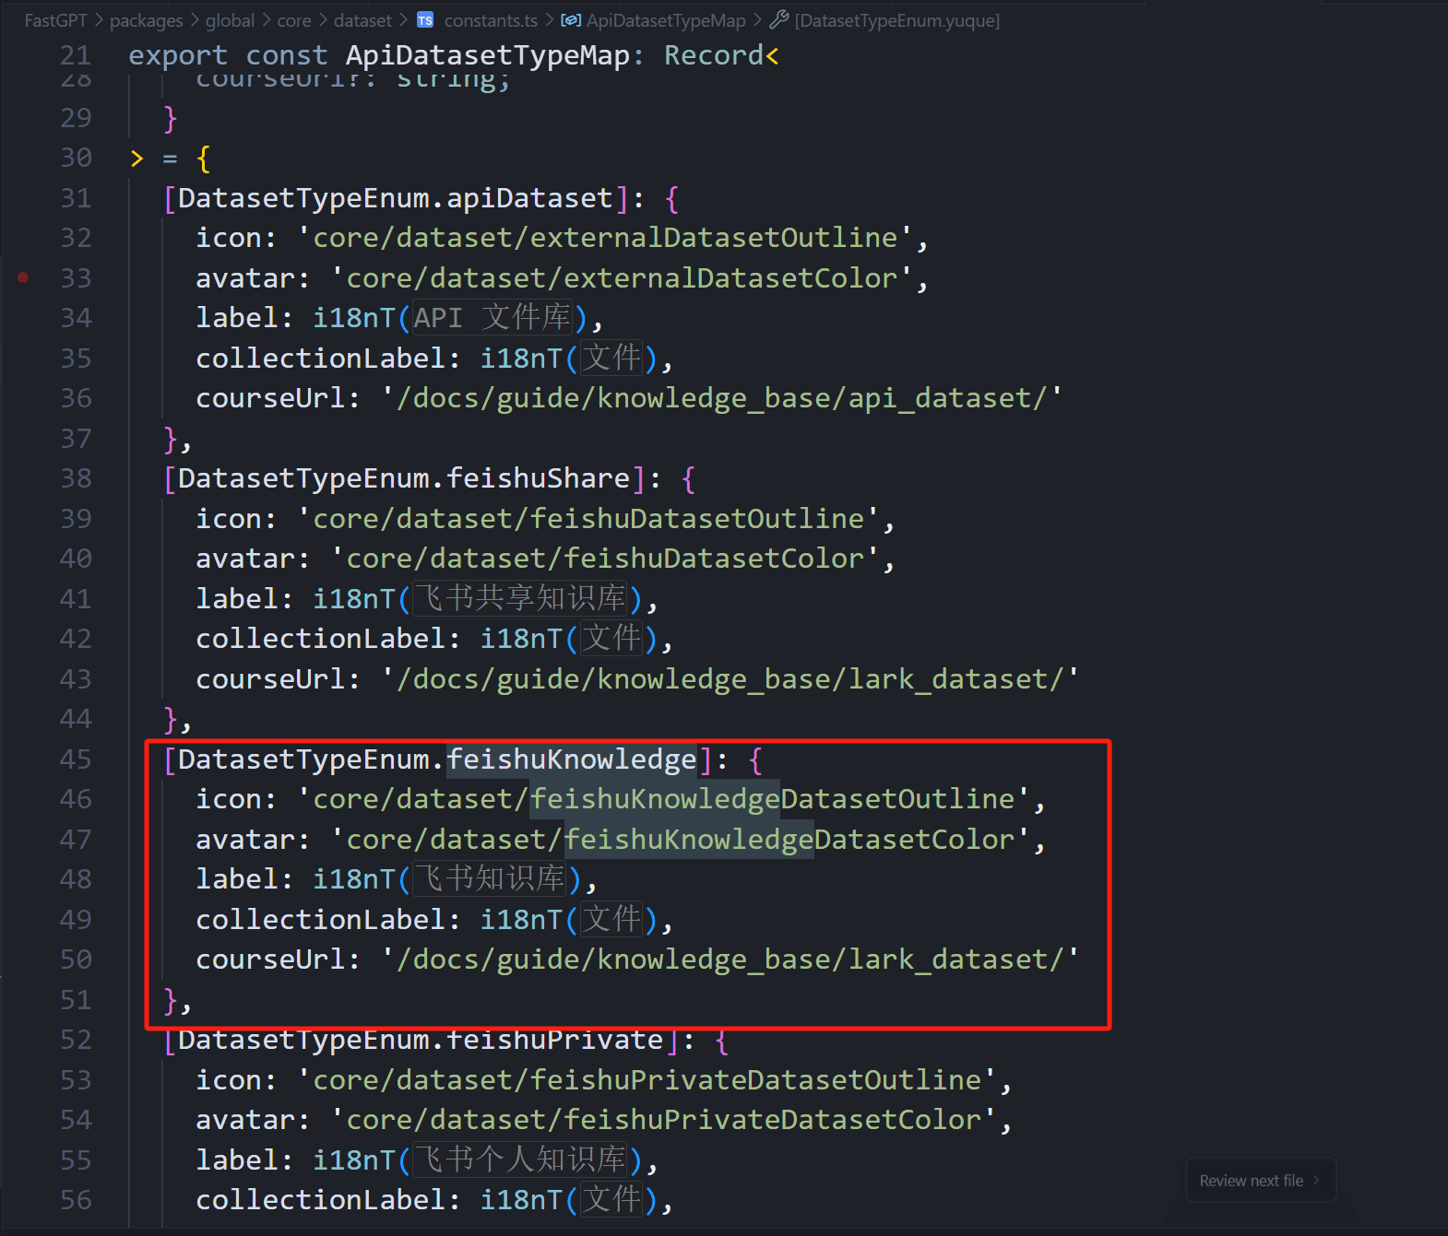
Task: Open the ApiDatasetTypeMap breadcrumb symbol
Action: [666, 20]
